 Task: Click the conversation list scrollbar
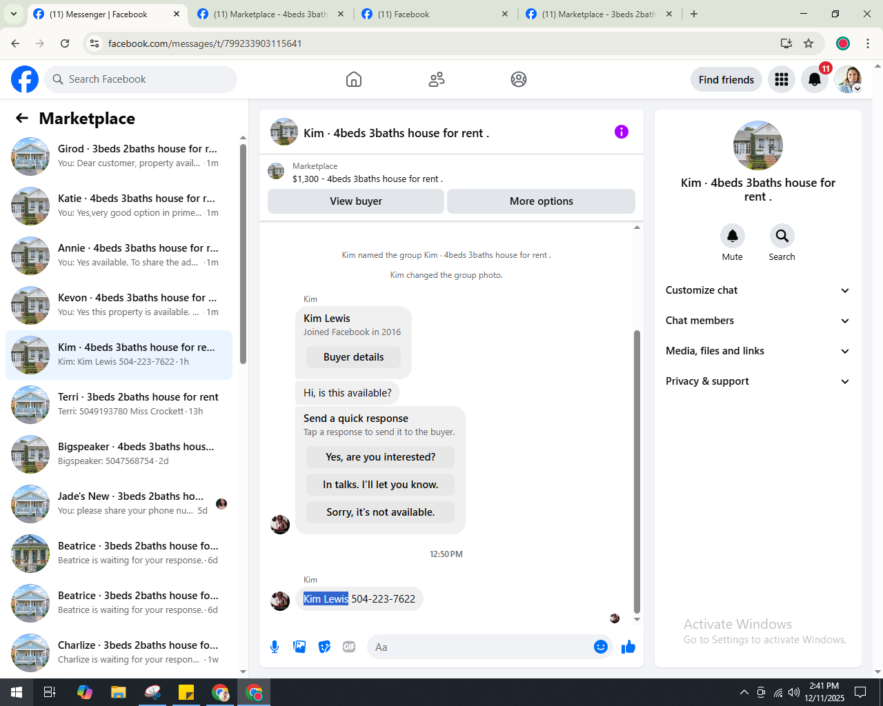(243, 254)
